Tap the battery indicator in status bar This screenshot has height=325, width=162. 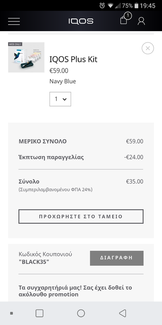(136, 5)
